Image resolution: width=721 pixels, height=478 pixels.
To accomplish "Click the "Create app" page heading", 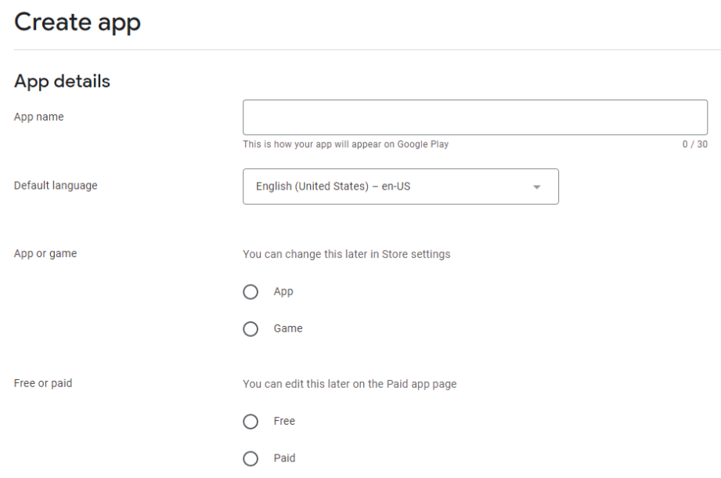I will (x=78, y=22).
